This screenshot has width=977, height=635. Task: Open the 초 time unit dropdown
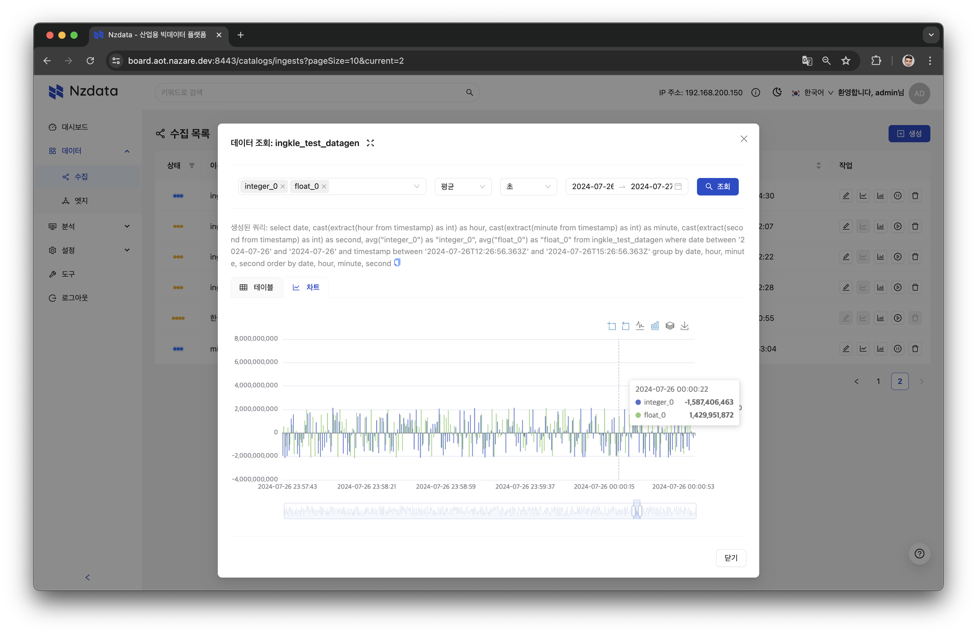click(x=528, y=187)
